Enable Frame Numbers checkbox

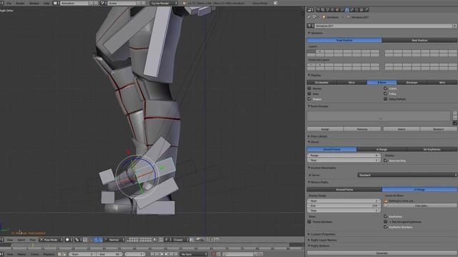pyautogui.click(x=309, y=222)
